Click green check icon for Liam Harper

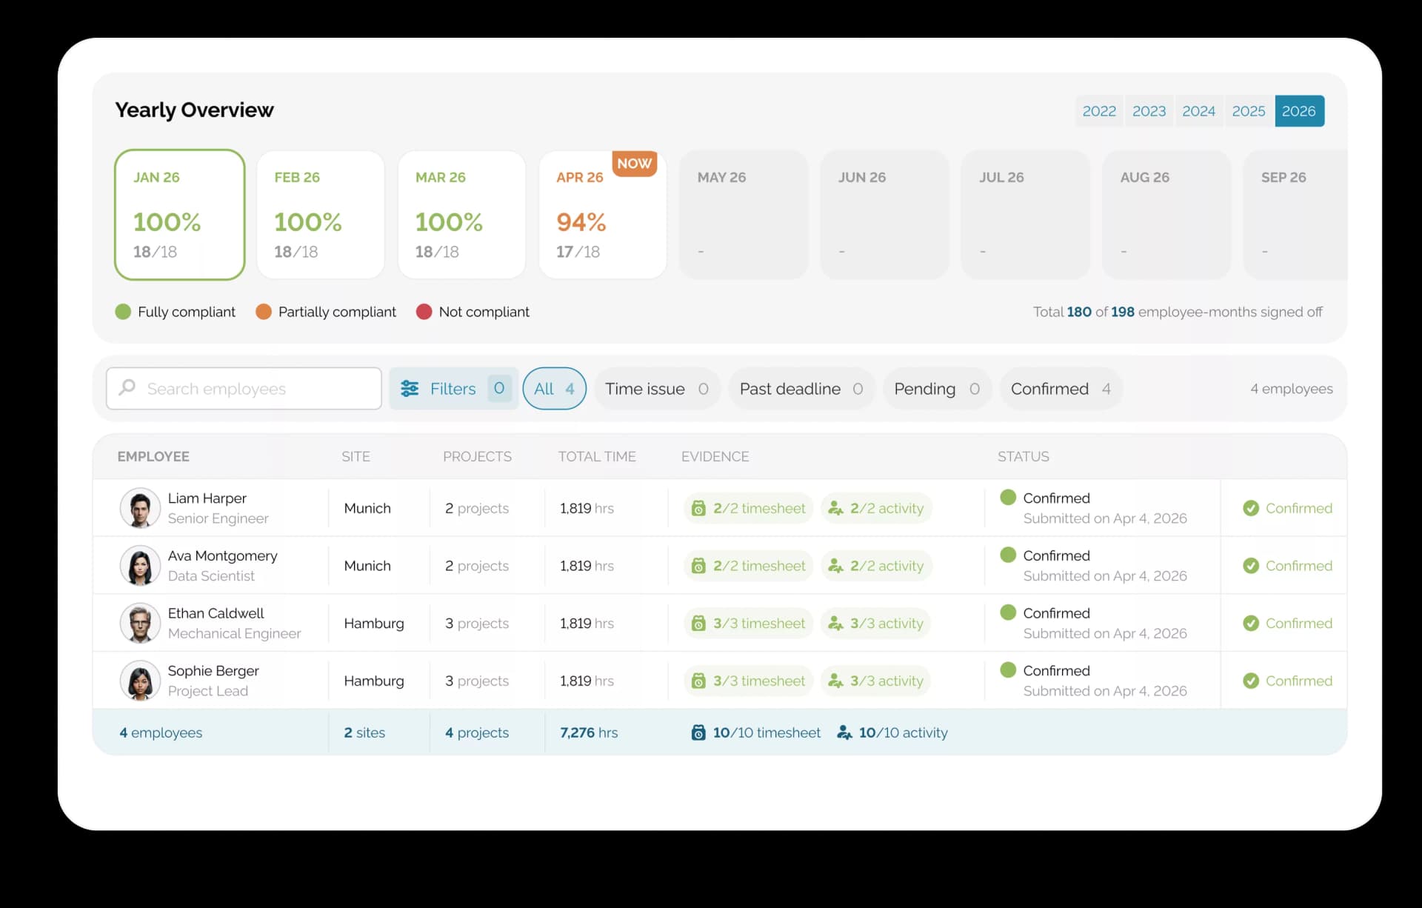1251,508
